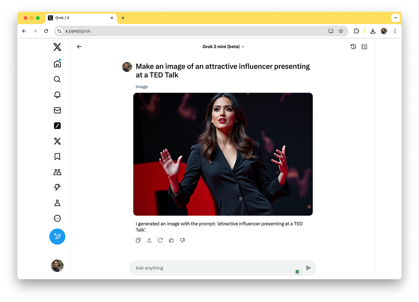Open Chrome's three-dot menu
The image size is (419, 302).
tap(395, 31)
